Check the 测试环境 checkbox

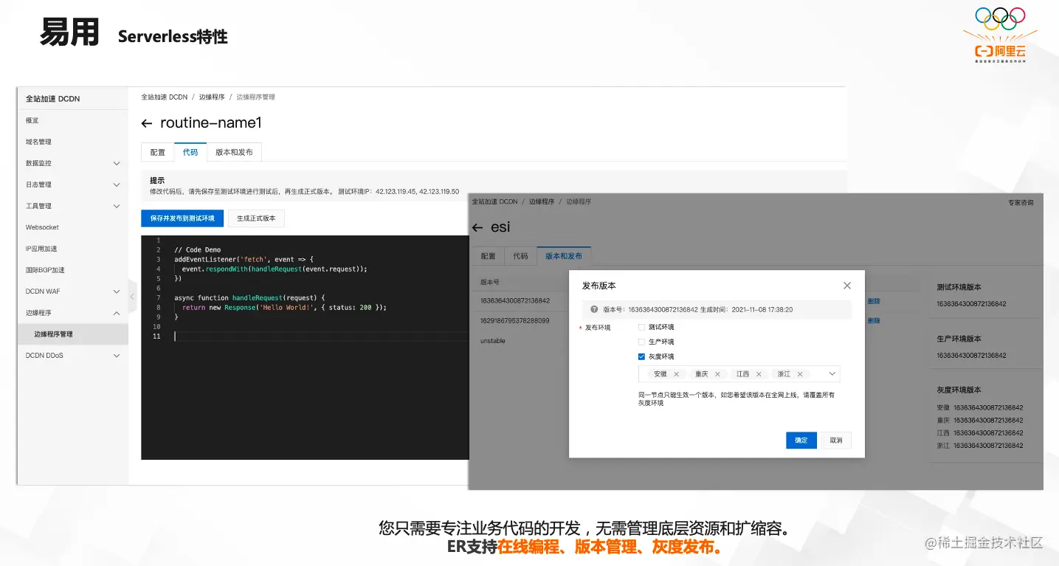coord(641,327)
